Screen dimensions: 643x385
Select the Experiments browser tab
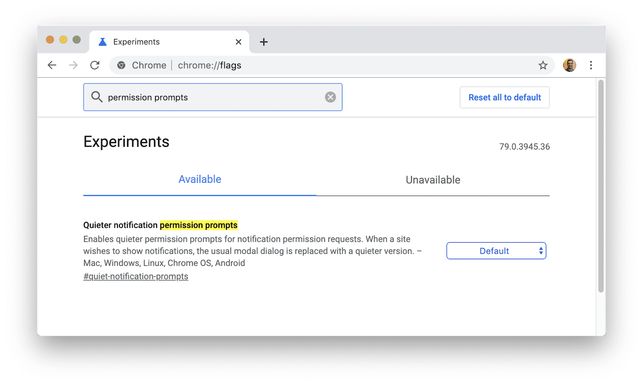point(161,42)
